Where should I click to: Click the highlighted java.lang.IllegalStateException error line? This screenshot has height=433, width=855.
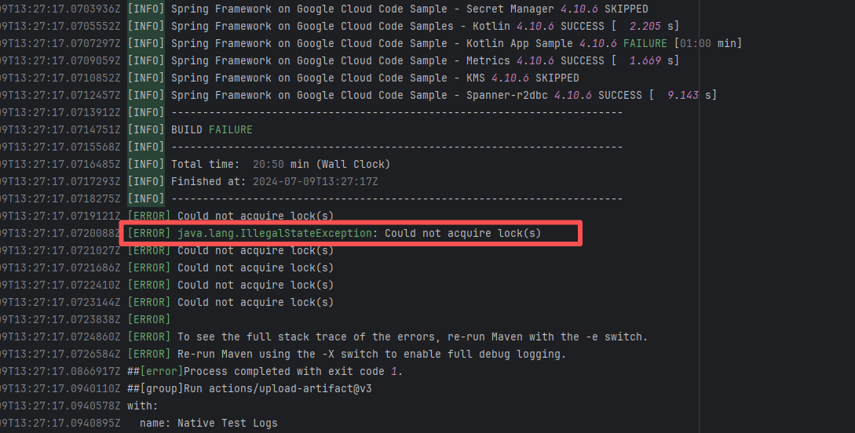(349, 234)
